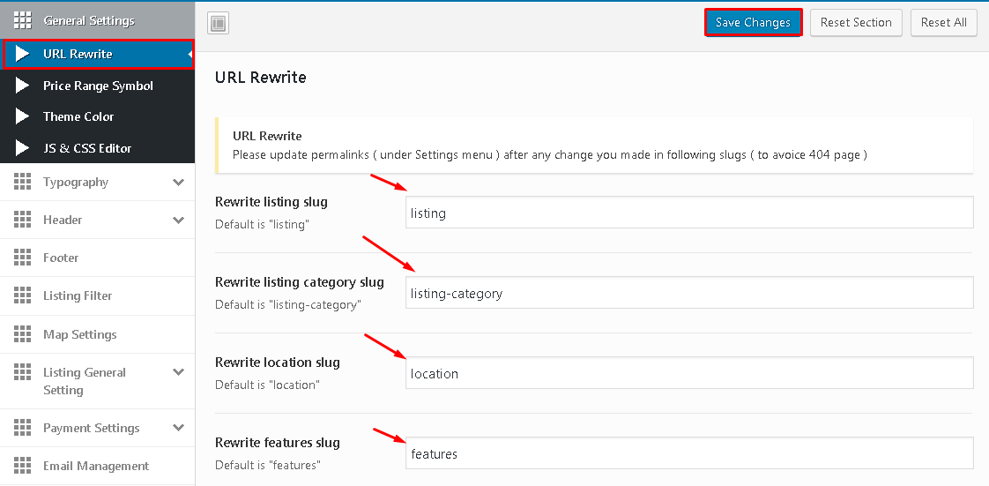
Task: Expand the Payment Settings chevron
Action: pos(179,429)
